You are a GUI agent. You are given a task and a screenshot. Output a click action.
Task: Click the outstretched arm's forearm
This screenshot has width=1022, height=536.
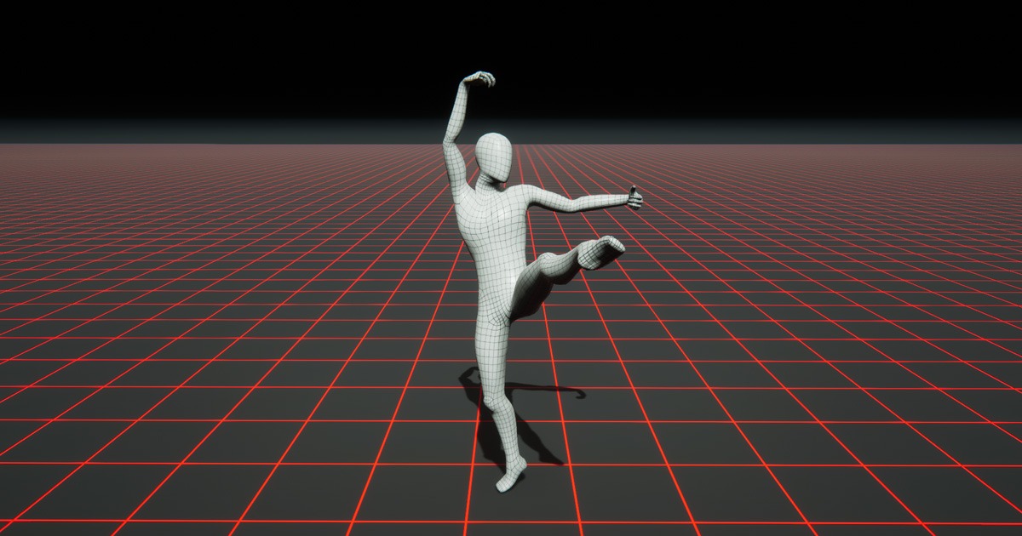[x=597, y=202]
